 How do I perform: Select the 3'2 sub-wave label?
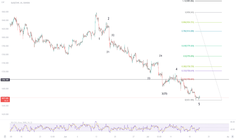tap(113, 35)
